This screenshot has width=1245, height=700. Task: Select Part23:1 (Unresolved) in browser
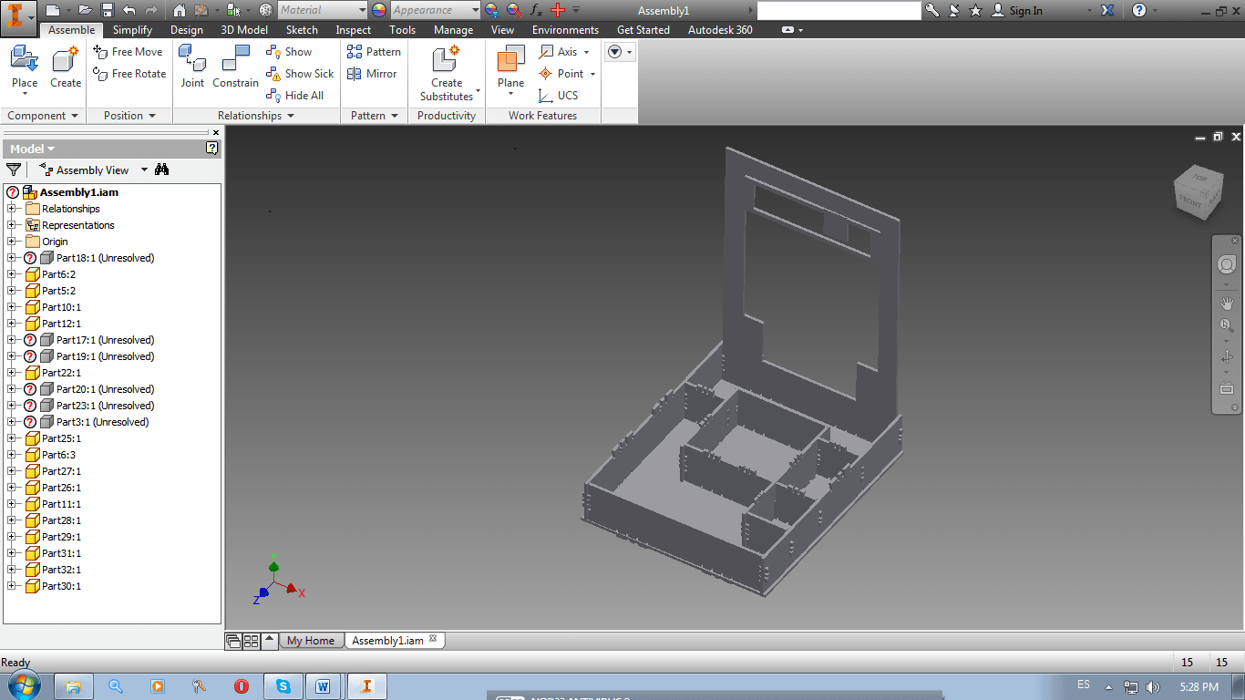pos(105,406)
